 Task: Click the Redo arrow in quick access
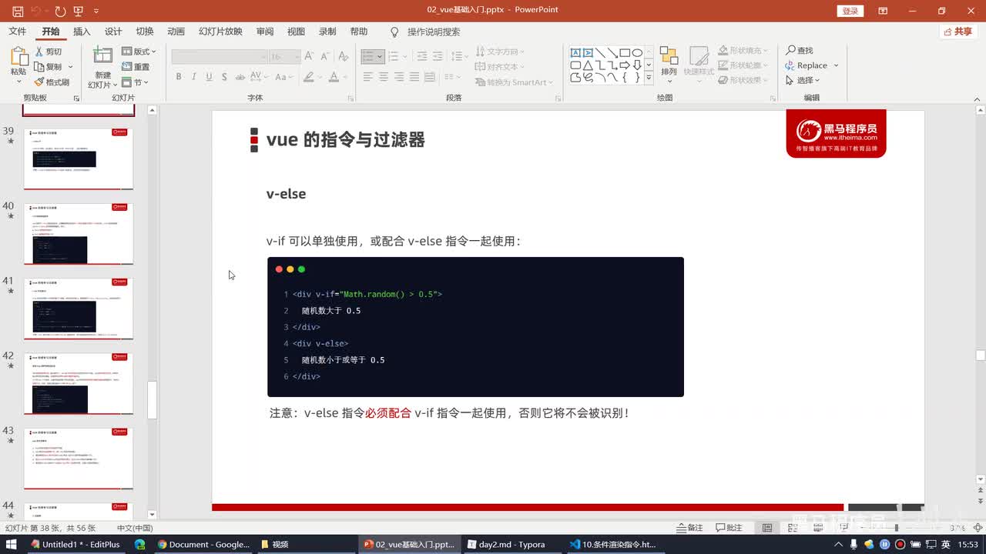point(60,11)
